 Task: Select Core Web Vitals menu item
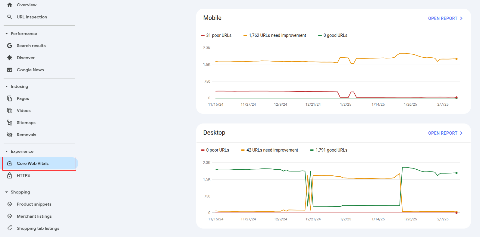[39, 163]
